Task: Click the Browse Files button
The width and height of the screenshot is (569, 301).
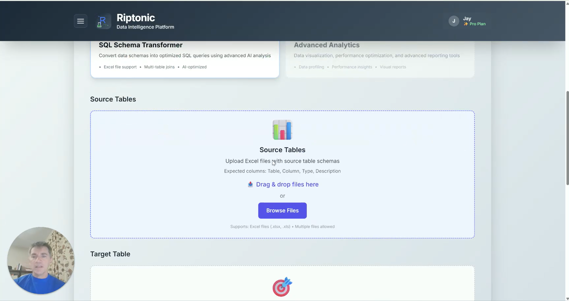Action: (x=282, y=211)
